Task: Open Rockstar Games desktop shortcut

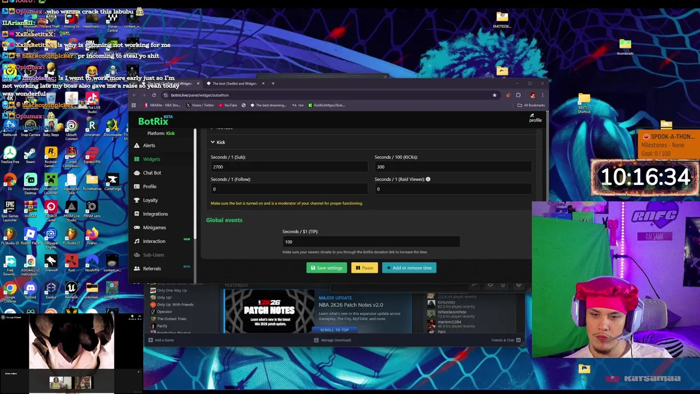Action: [51, 157]
